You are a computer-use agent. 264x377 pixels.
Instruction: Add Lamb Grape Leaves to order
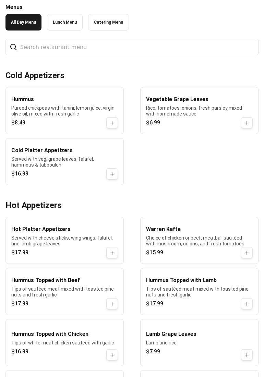(247, 355)
